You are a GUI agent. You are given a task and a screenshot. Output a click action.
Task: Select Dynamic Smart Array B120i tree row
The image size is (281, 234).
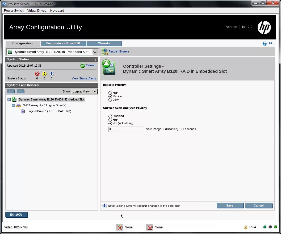click(51, 100)
